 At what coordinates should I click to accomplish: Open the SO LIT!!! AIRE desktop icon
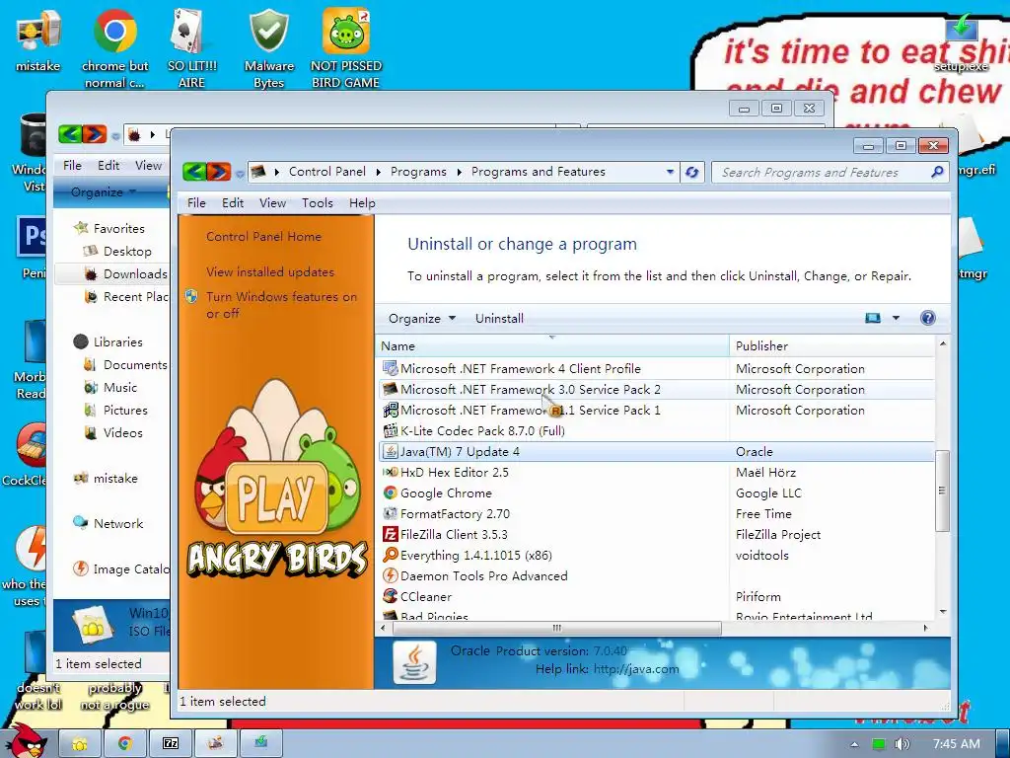[191, 49]
